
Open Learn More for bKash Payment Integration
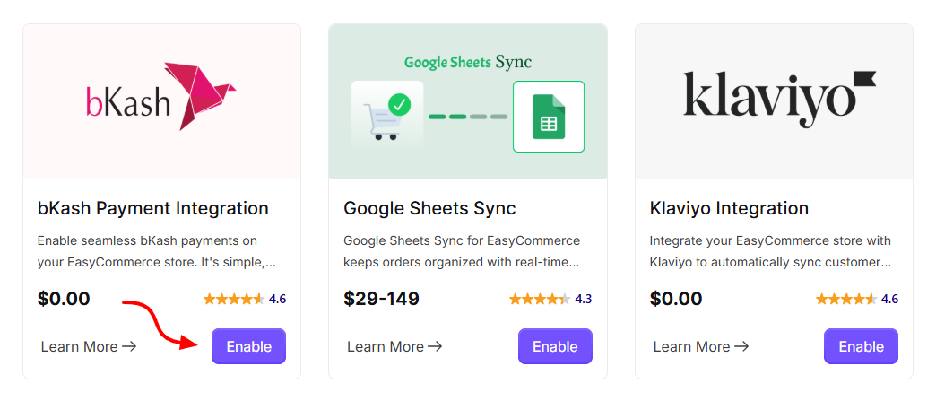89,346
